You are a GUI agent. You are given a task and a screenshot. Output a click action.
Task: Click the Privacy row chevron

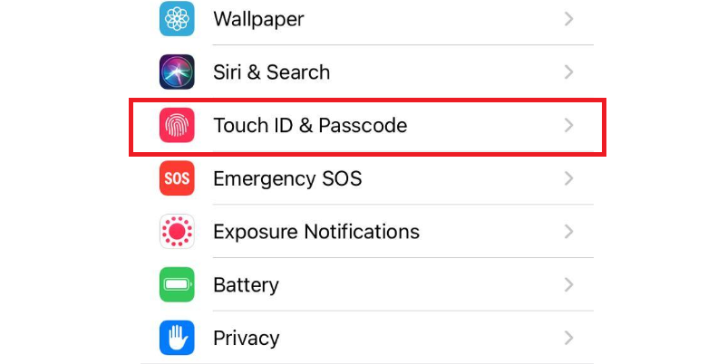click(569, 338)
